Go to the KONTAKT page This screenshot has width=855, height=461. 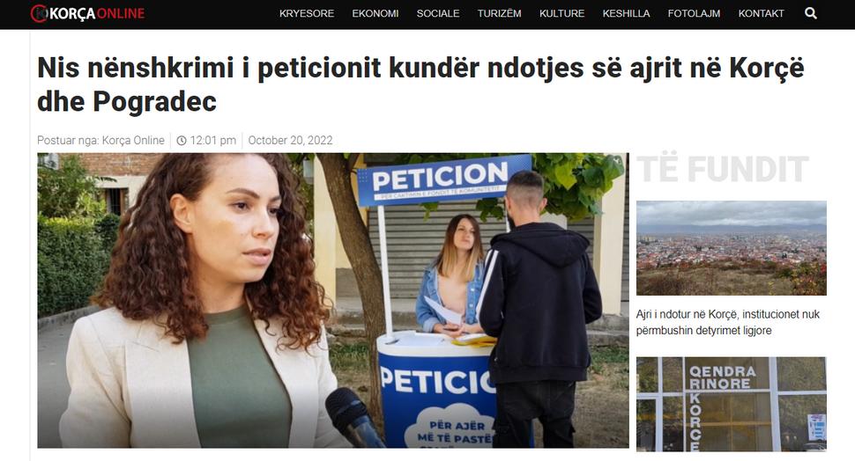click(761, 13)
